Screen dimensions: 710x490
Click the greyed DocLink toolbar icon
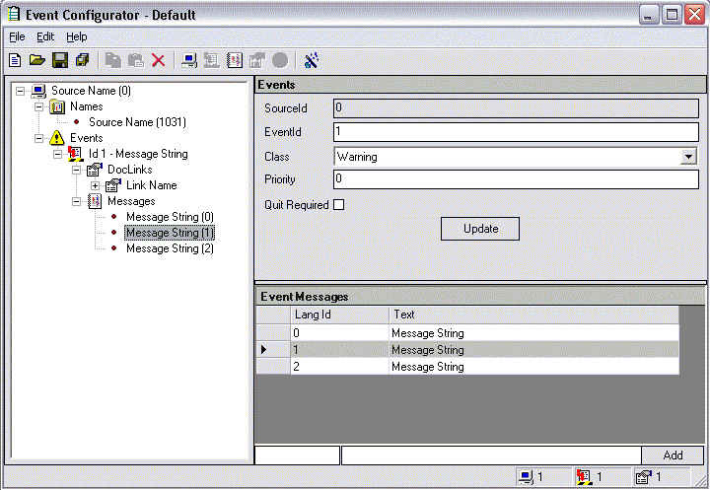tap(256, 60)
